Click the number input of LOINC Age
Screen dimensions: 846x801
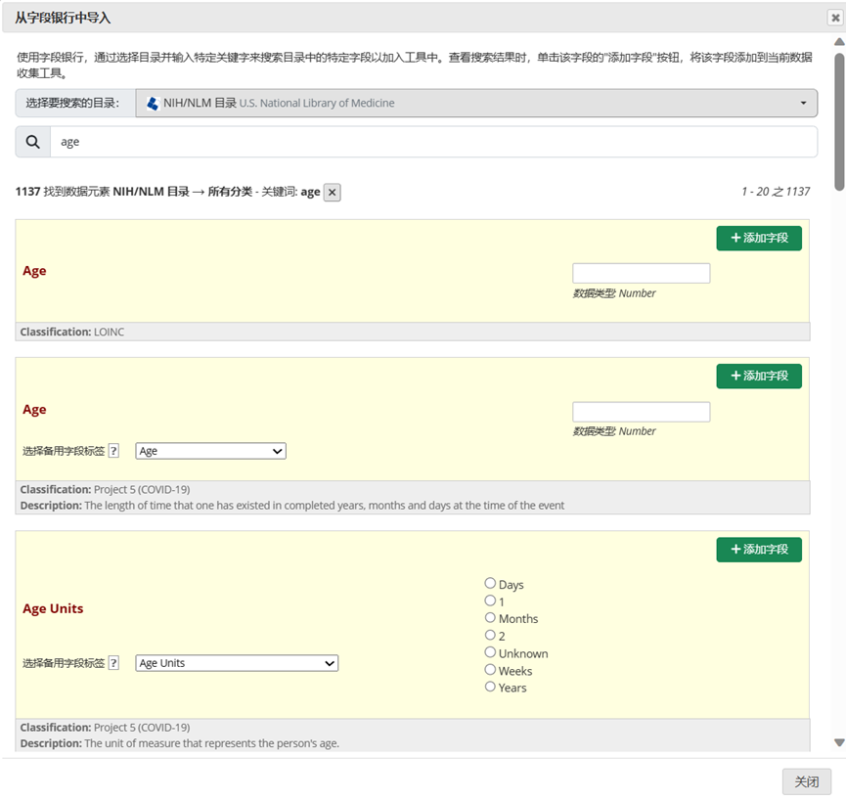tap(641, 274)
